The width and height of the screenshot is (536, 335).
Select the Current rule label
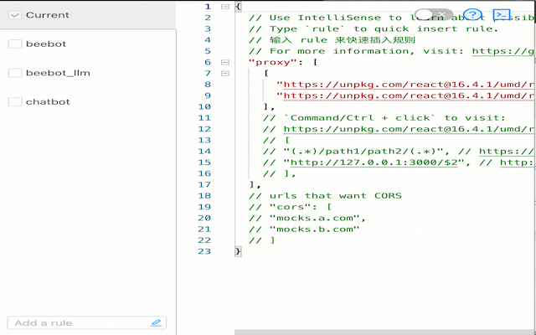[x=48, y=15]
